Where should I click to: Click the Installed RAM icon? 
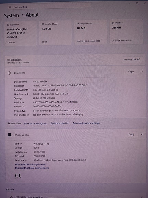pos(43,24)
